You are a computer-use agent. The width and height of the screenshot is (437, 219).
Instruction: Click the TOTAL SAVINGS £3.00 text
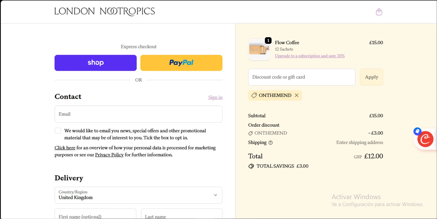pos(282,166)
